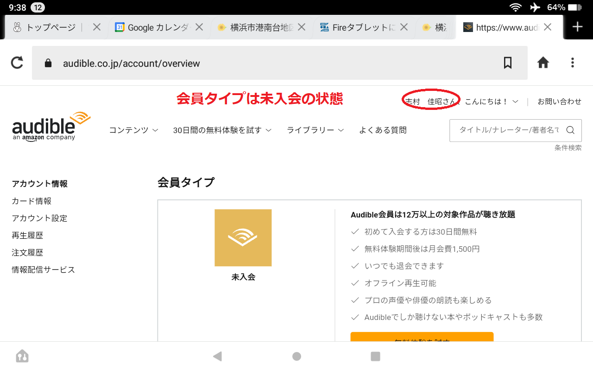Reload the page with the refresh icon
The image size is (593, 371).
pos(17,63)
